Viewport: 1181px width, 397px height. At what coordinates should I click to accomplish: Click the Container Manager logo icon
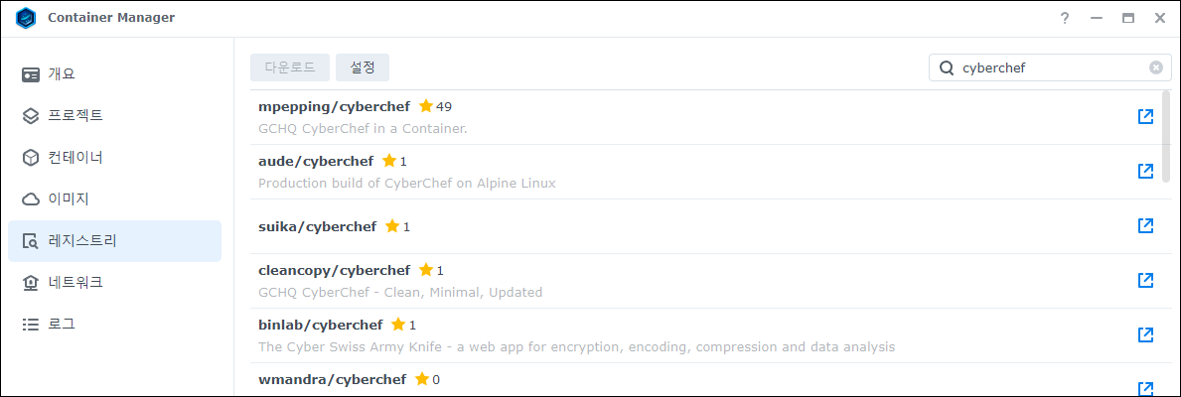[x=26, y=18]
